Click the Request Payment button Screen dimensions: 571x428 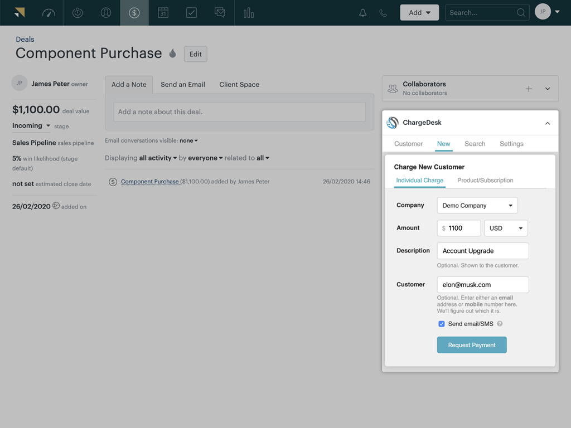pyautogui.click(x=472, y=344)
